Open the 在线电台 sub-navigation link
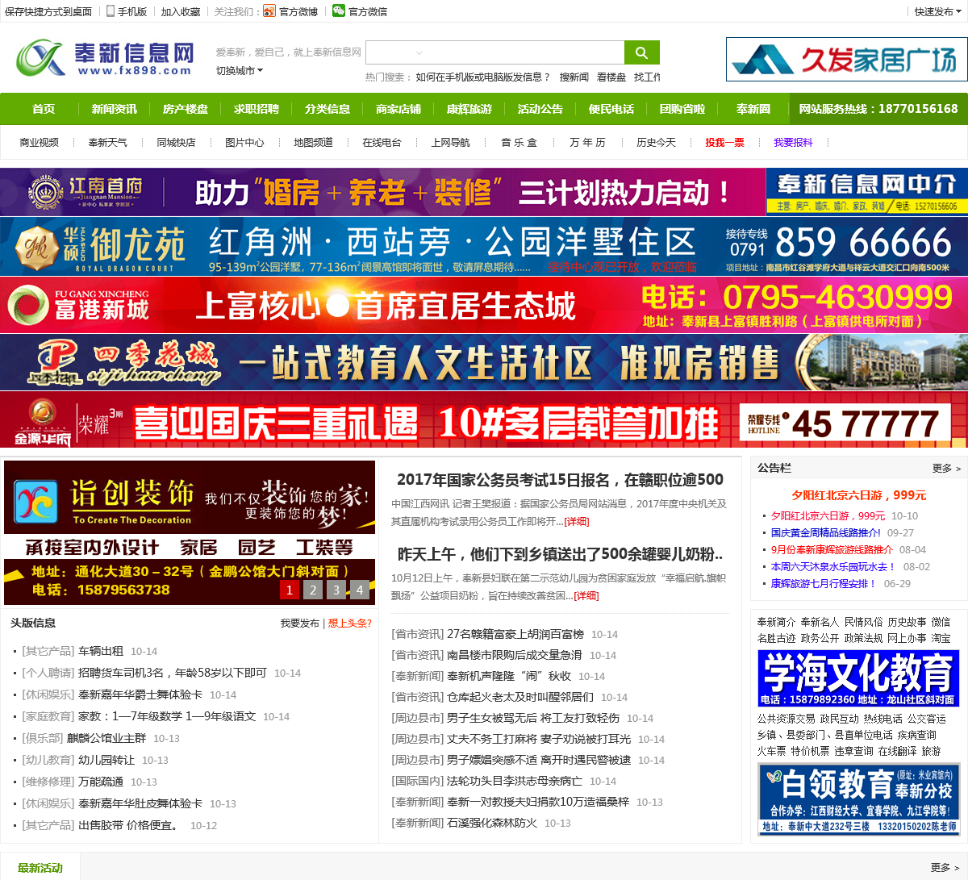The image size is (968, 880). pos(382,142)
